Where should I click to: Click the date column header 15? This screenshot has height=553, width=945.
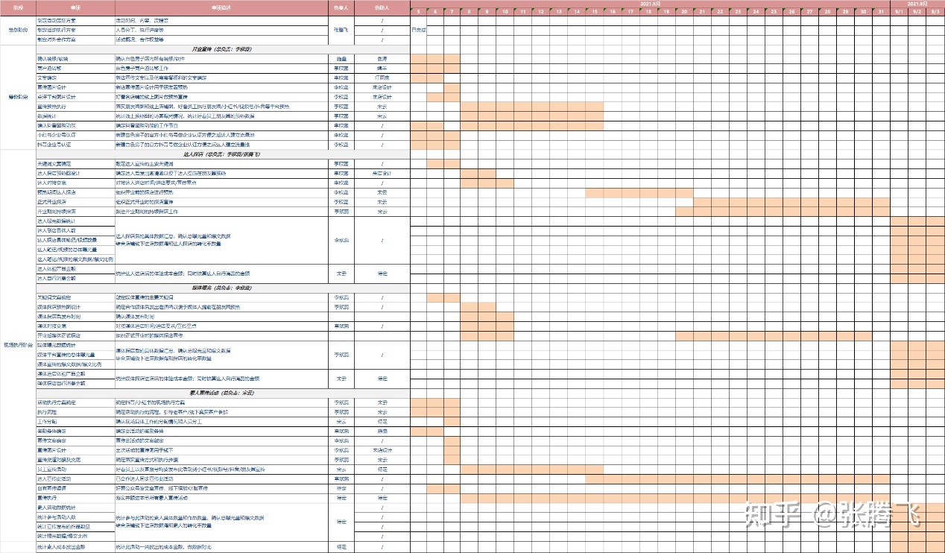click(594, 13)
